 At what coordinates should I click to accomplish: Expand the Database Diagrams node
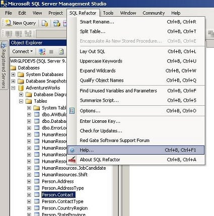click(x=21, y=95)
